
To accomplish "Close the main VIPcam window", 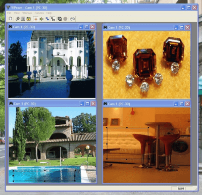I will click(194, 8).
